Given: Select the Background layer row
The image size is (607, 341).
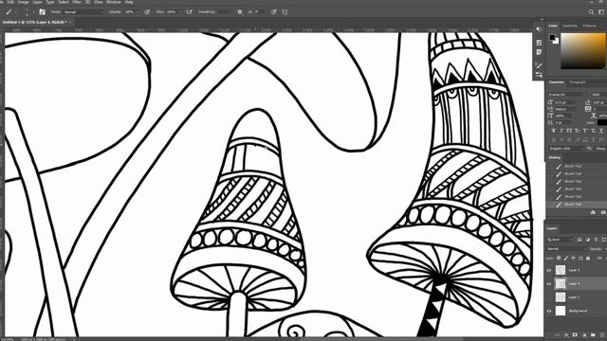Looking at the screenshot, I should [x=577, y=311].
